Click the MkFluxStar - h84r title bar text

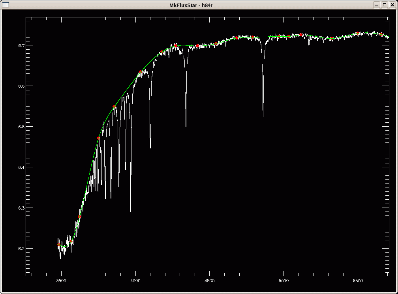[x=199, y=4]
